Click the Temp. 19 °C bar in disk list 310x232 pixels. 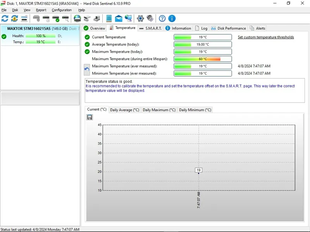[41, 42]
